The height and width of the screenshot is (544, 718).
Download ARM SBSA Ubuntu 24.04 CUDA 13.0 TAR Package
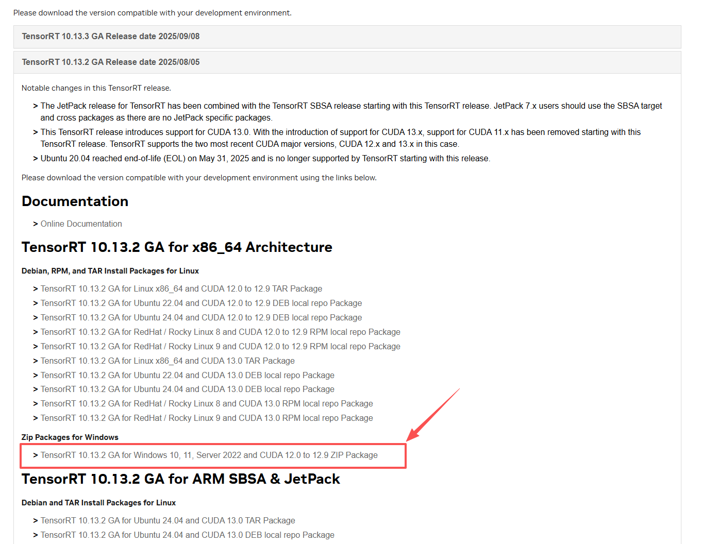[168, 521]
